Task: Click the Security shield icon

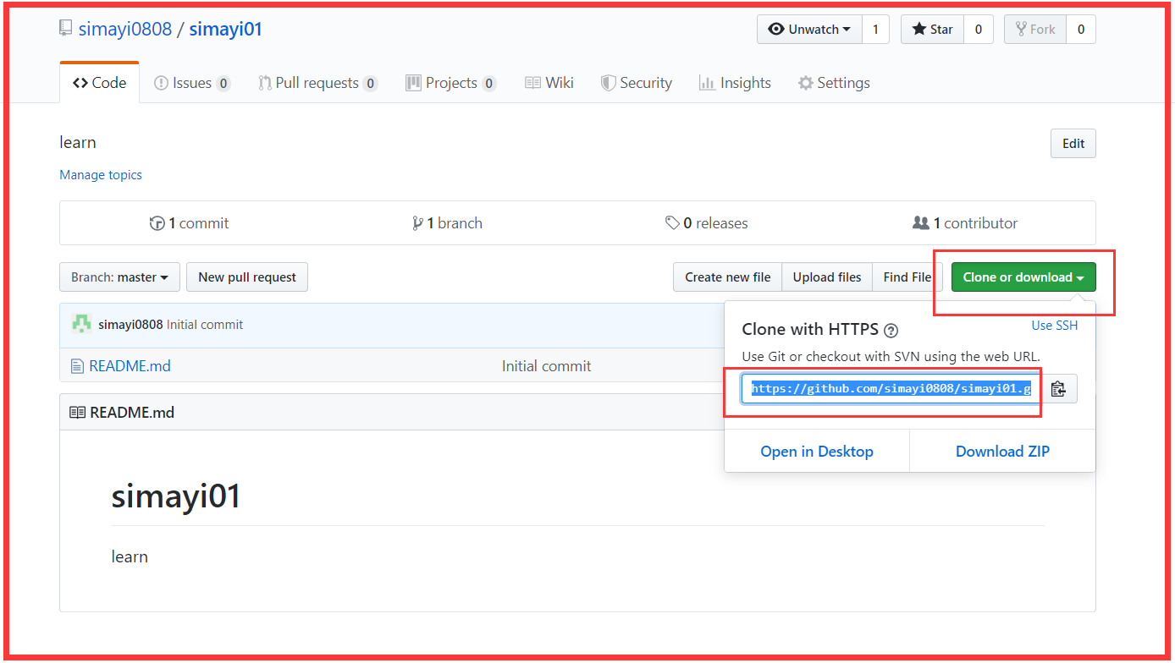Action: (x=608, y=83)
